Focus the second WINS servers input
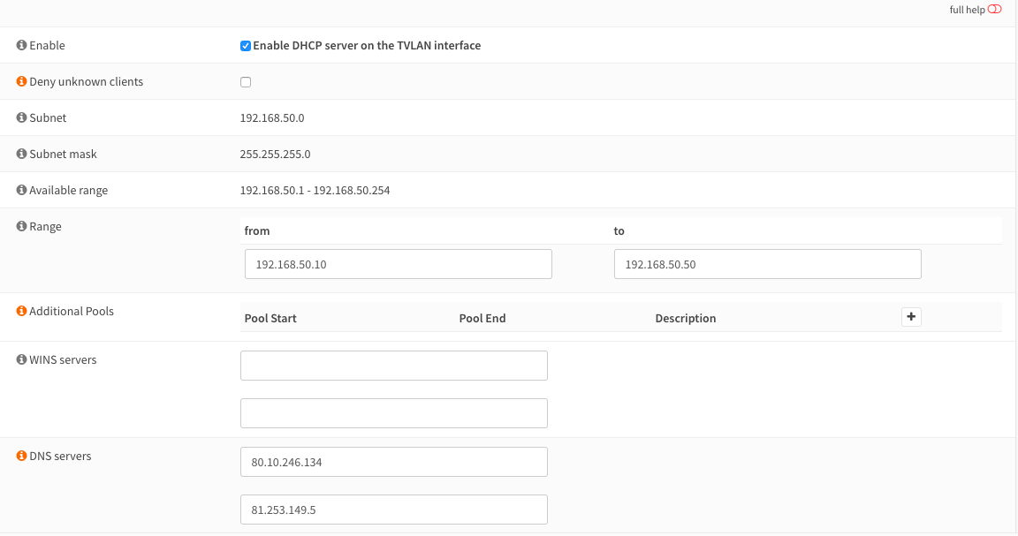 coord(393,413)
